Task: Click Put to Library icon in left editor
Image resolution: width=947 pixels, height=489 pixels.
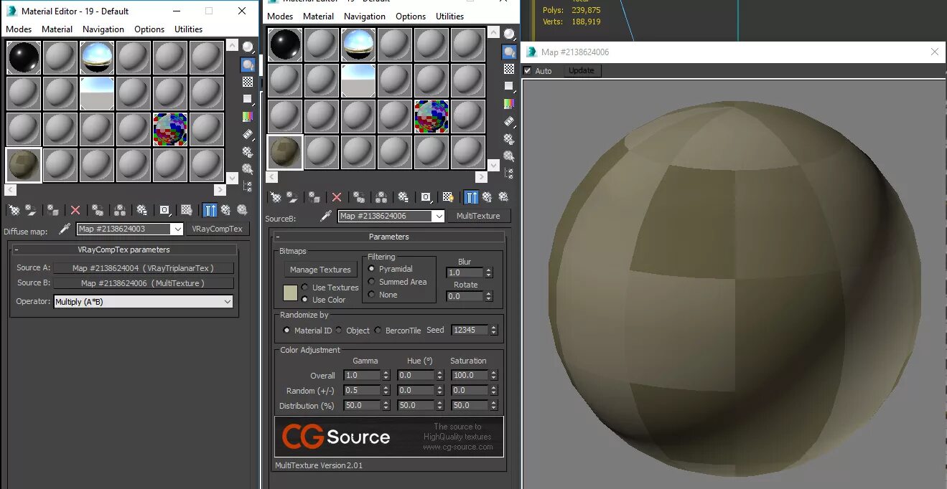Action: tap(142, 210)
